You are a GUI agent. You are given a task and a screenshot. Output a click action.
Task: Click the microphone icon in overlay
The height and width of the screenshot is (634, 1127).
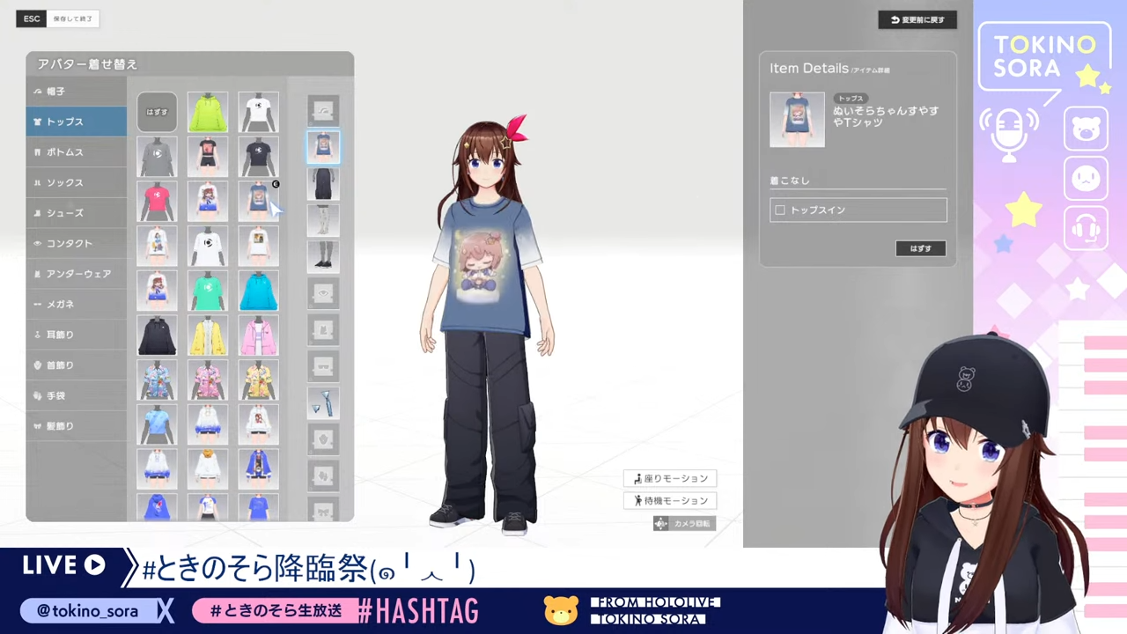point(1009,134)
